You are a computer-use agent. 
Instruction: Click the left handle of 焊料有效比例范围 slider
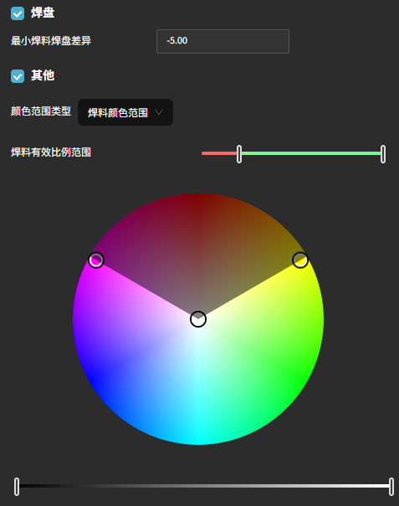[x=239, y=154]
